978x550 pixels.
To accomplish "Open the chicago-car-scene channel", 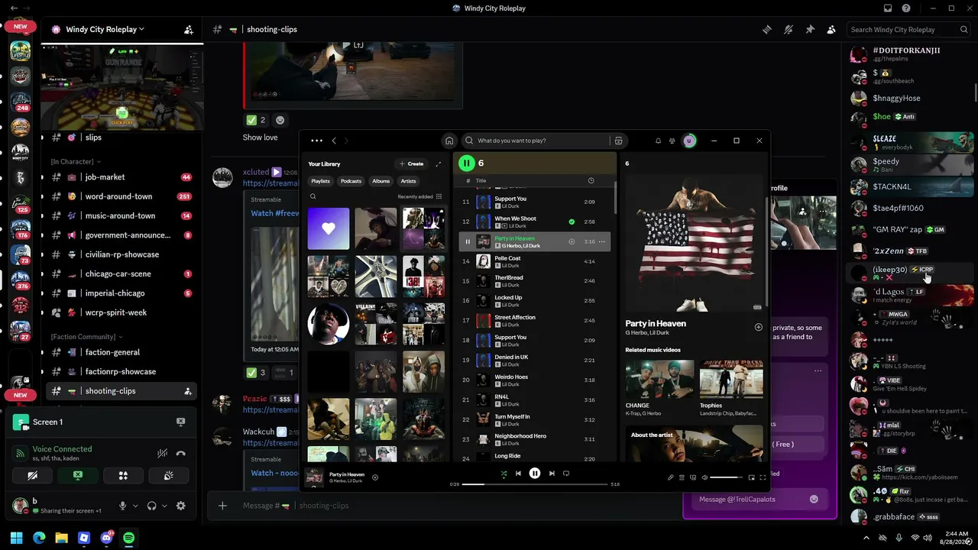I will point(121,274).
